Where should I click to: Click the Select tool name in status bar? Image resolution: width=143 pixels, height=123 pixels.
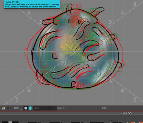pos(105,108)
